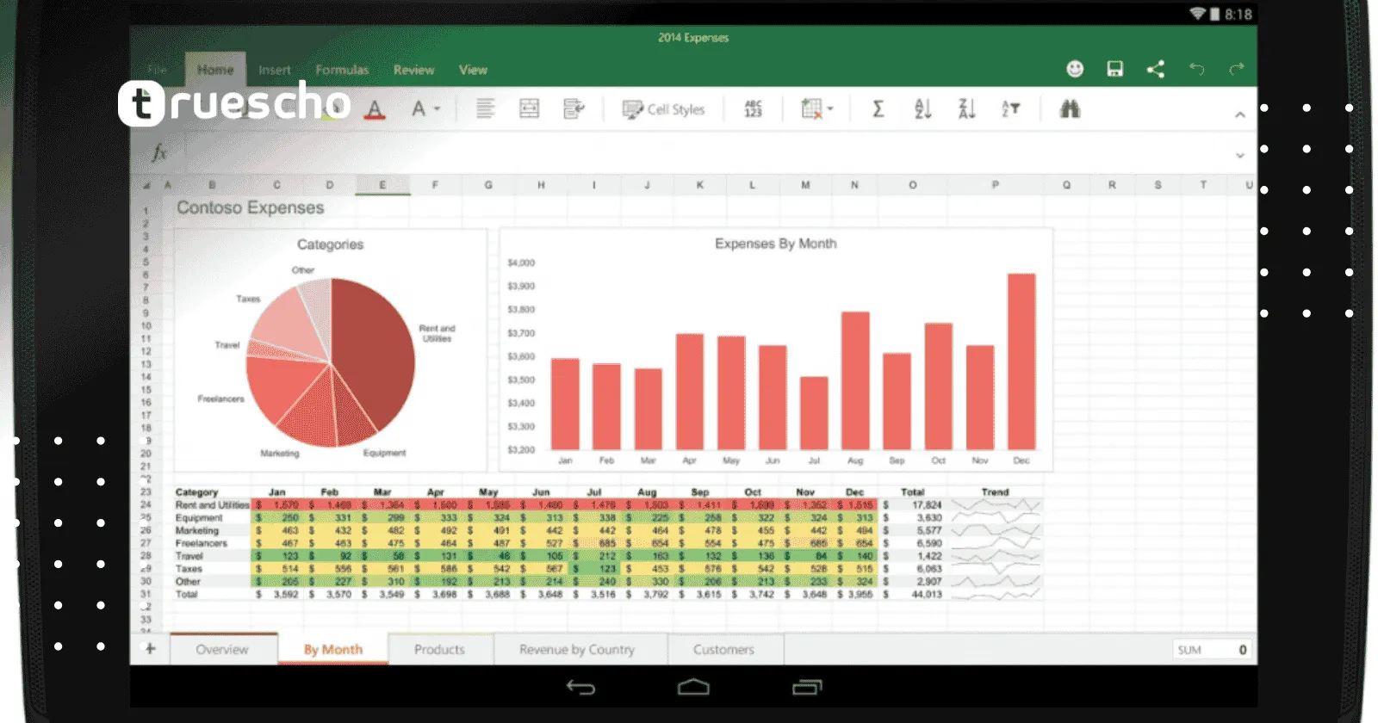Viewport: 1378px width, 723px height.
Task: Click the AutoSum sigma icon
Action: click(878, 109)
